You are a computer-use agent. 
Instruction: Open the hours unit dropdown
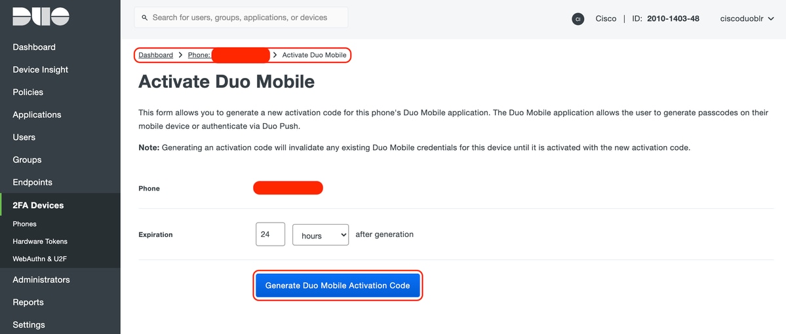(321, 234)
